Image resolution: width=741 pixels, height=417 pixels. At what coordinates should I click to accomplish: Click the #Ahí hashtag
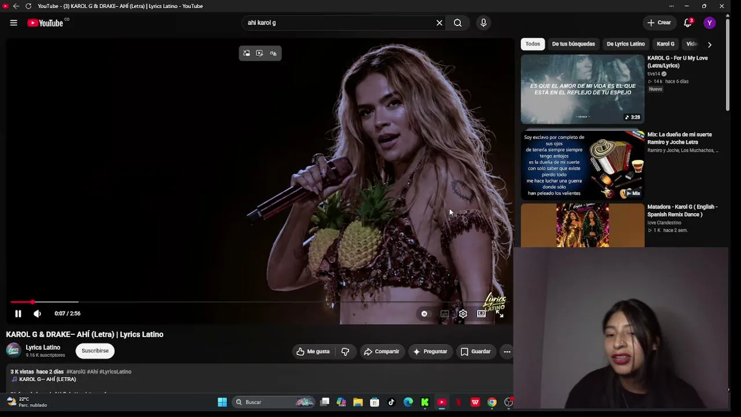tap(92, 372)
